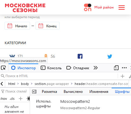Select body in the breadcrumbs
Viewport: 131px width, 114px height.
coord(25,84)
